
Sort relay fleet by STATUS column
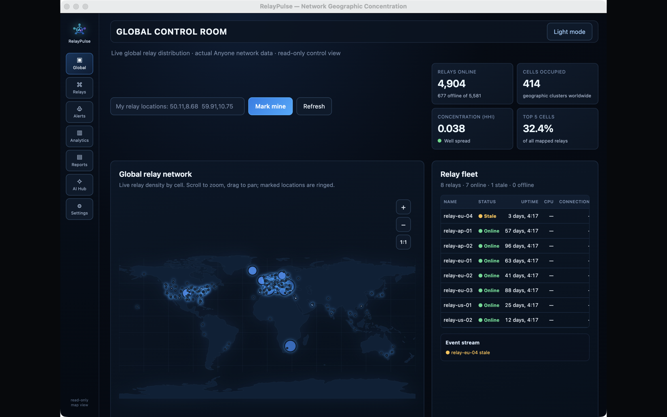pyautogui.click(x=487, y=202)
